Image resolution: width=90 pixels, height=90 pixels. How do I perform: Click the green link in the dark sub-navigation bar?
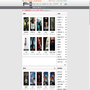(44, 7)
